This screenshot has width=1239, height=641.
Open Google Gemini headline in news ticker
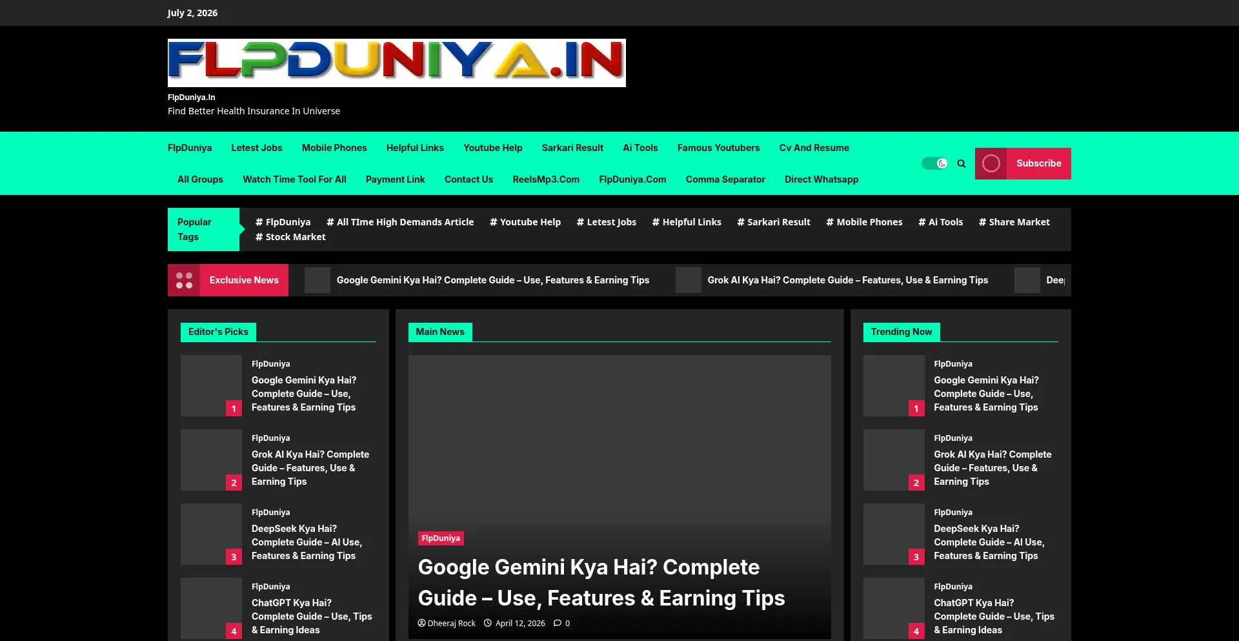(x=493, y=280)
